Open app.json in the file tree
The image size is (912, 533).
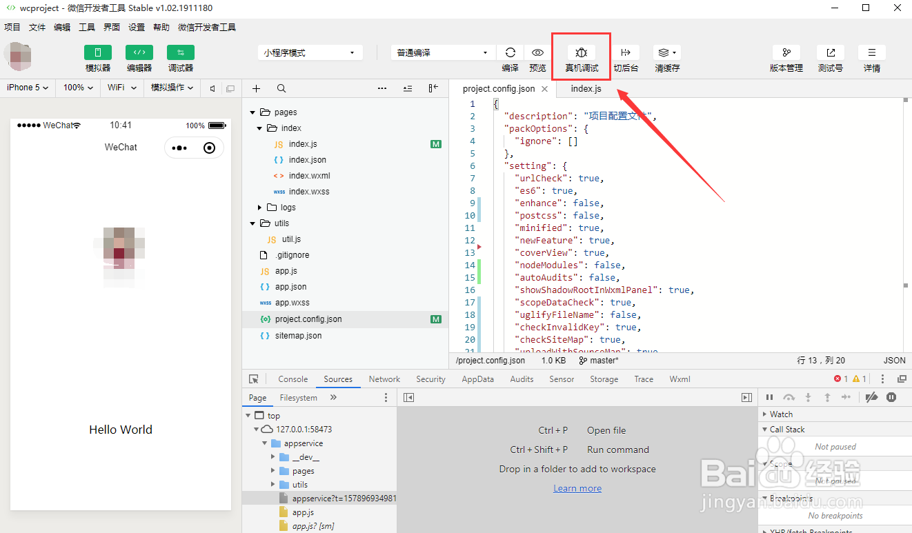(290, 287)
